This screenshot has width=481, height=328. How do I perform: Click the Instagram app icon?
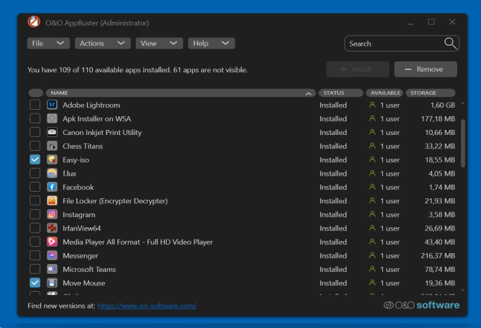pos(52,214)
